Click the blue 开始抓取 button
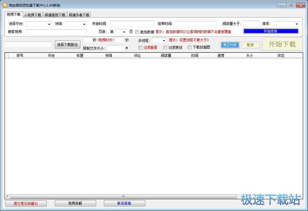Screen dimensions: 308x211 pos(271,31)
